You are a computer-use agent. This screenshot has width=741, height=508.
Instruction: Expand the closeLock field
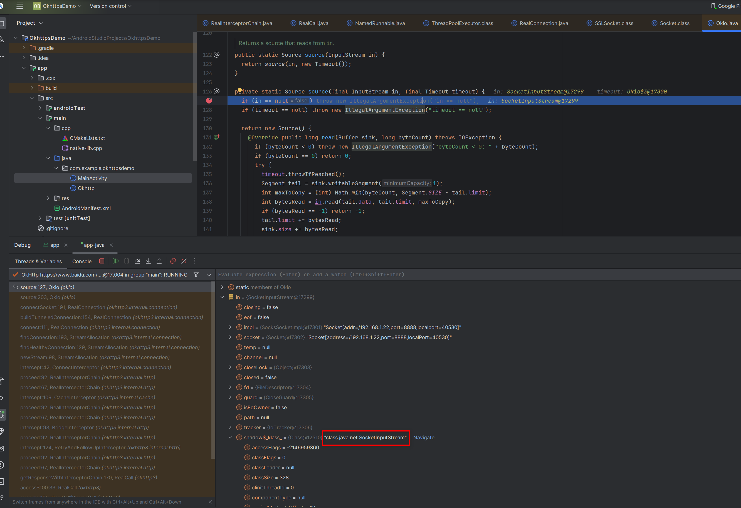[x=230, y=367]
